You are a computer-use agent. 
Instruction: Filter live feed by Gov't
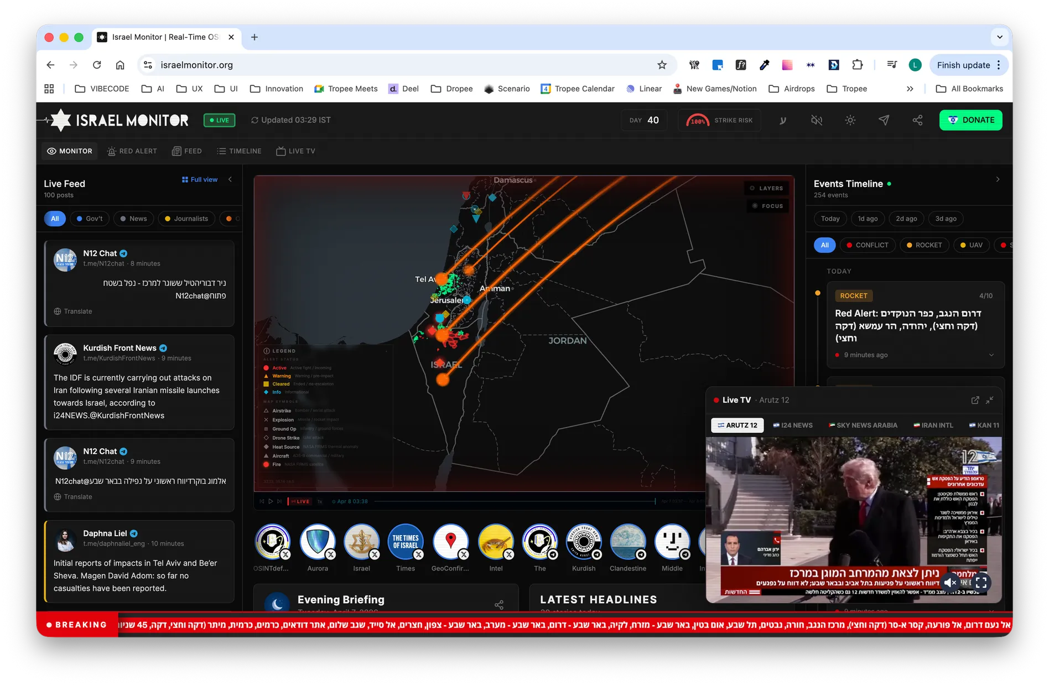tap(90, 219)
